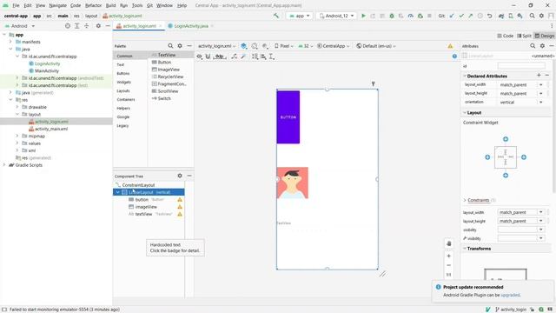Click the upgraded link in notification
This screenshot has height=313, width=556.
pos(510,295)
